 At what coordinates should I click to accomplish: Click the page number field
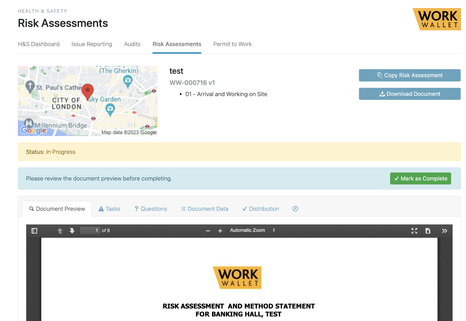(x=90, y=231)
